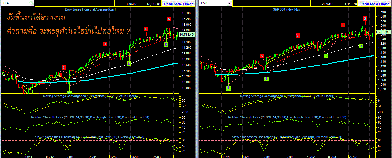Click the DJIA MACD (26,12,9) indicator label
Screen dimensions: 392x158
click(90, 96)
